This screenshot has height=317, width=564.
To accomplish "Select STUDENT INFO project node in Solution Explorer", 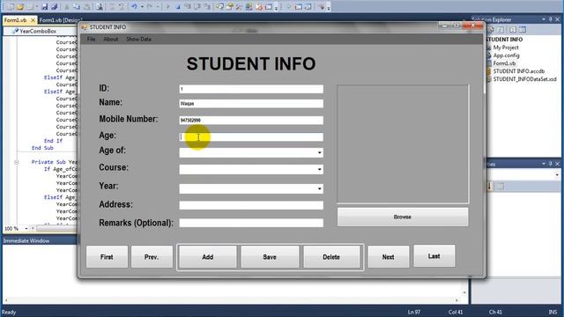I will [x=504, y=40].
